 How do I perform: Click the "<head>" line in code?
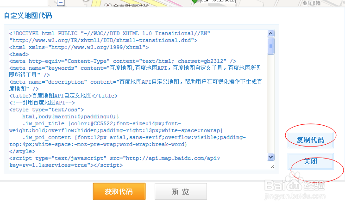click(19, 54)
